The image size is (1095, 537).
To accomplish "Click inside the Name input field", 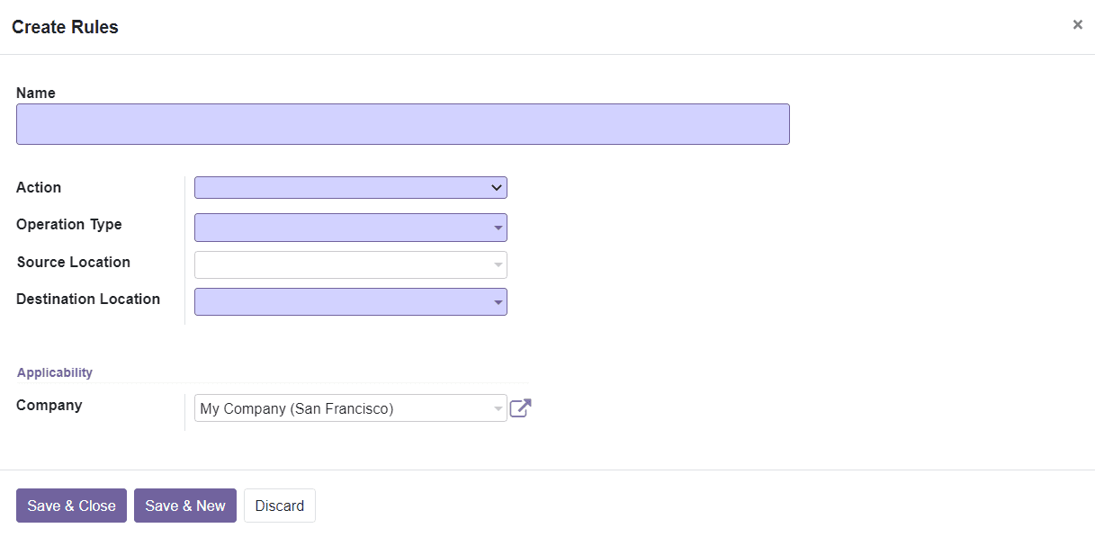I will tap(402, 123).
